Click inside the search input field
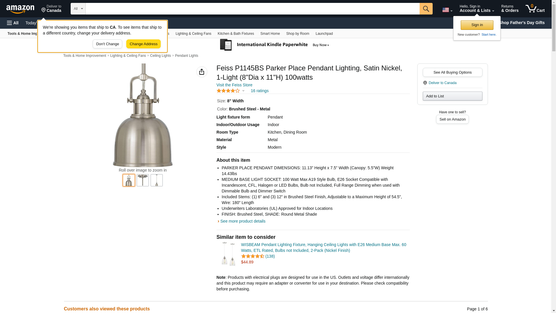The width and height of the screenshot is (556, 313). point(252,9)
